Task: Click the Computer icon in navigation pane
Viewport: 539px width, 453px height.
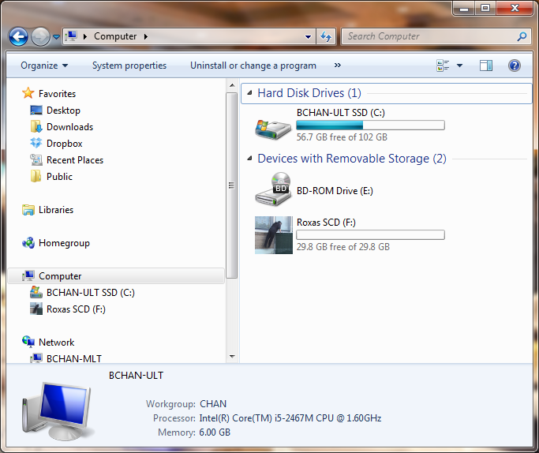Action: click(x=28, y=275)
